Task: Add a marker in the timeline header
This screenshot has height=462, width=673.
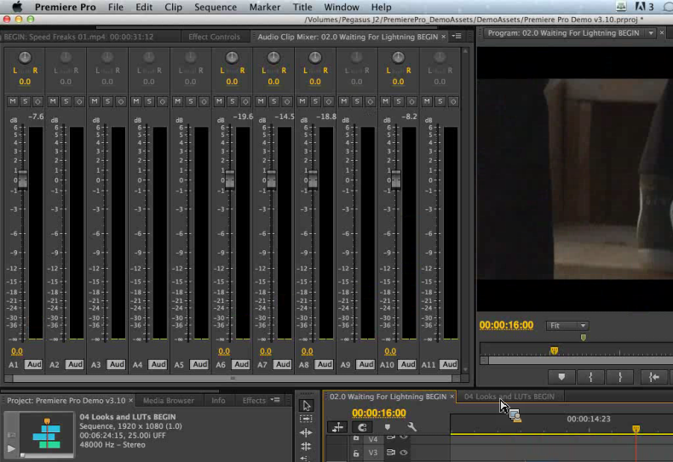Action: 387,427
